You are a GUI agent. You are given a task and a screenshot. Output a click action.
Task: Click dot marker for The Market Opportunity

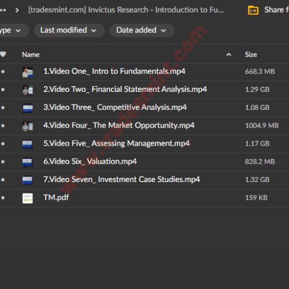click(x=3, y=125)
